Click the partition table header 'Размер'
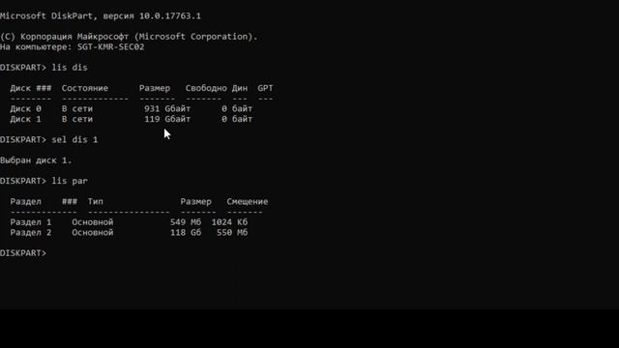The image size is (619, 348). point(195,202)
